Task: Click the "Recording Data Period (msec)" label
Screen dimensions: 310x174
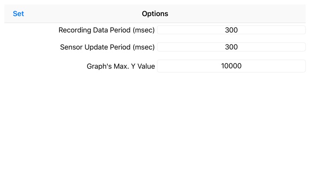Action: (x=107, y=30)
